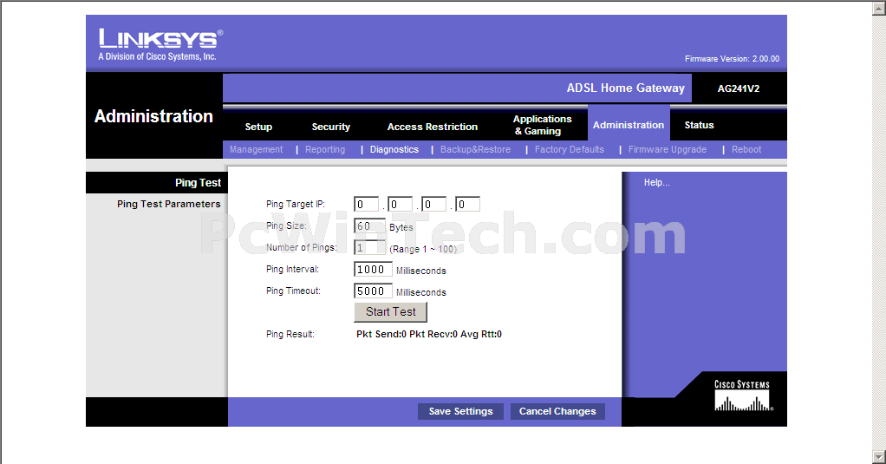The width and height of the screenshot is (886, 464).
Task: Open the Reporting sub-tab
Action: (x=325, y=149)
